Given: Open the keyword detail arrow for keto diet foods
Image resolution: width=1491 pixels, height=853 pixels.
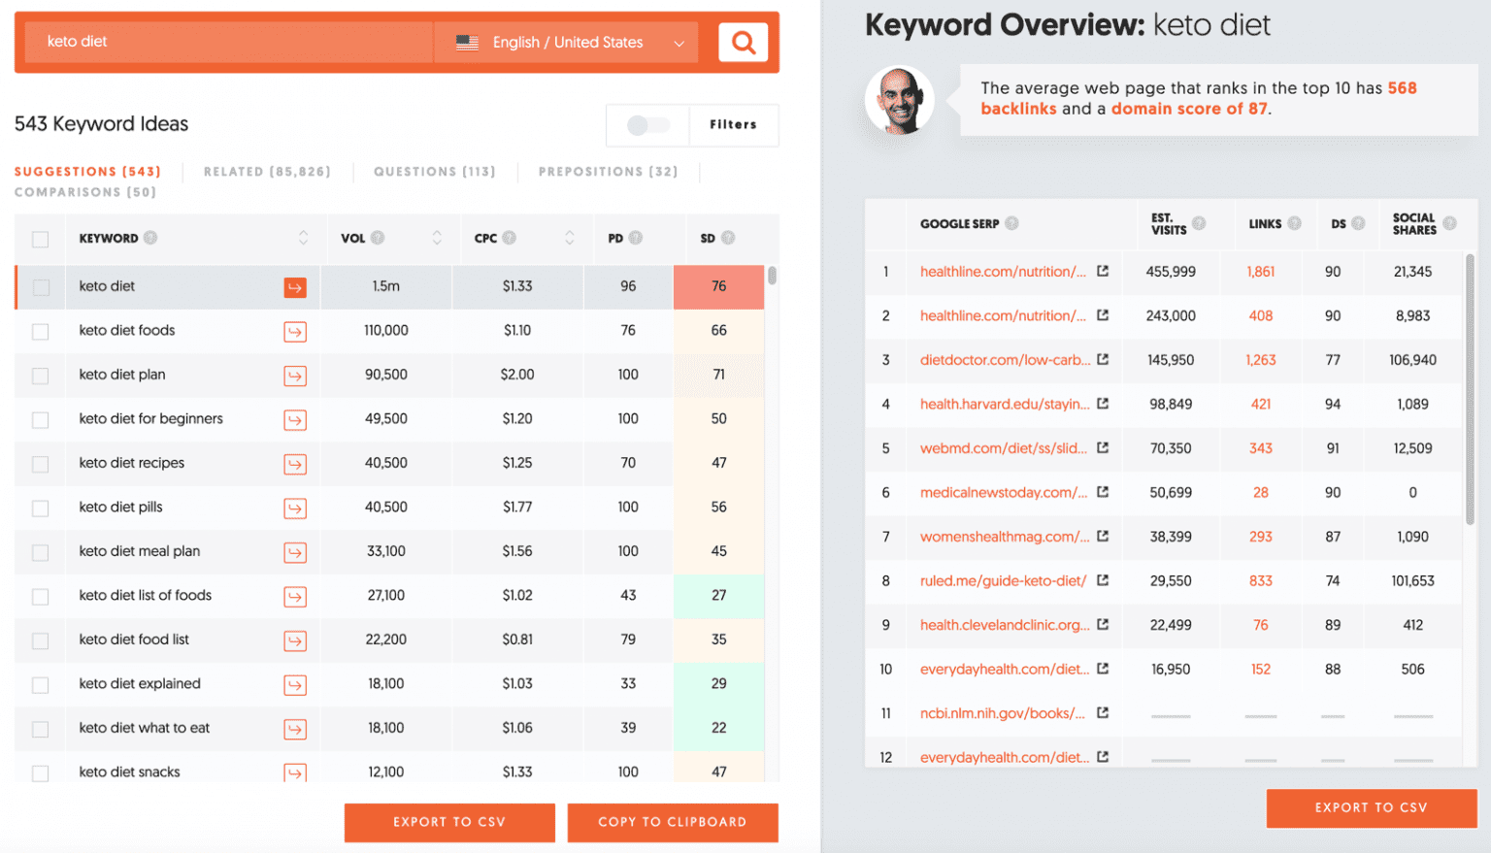Looking at the screenshot, I should (x=295, y=331).
